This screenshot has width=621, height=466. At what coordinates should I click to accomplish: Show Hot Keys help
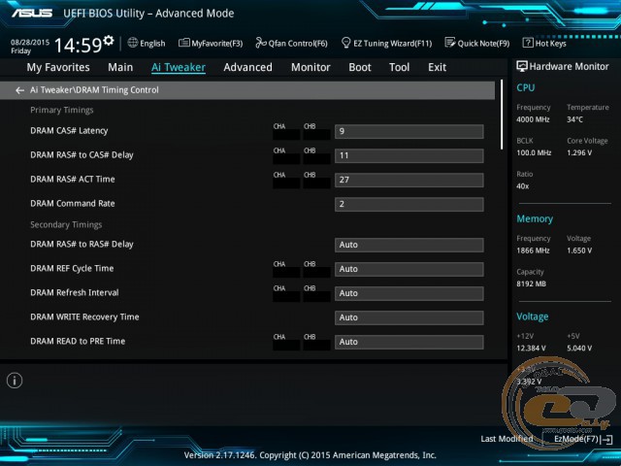click(544, 43)
